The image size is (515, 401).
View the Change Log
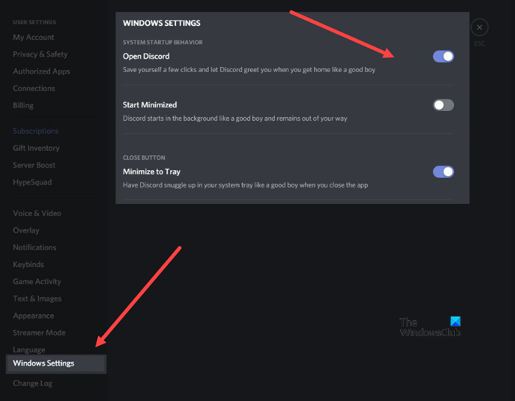pos(33,383)
